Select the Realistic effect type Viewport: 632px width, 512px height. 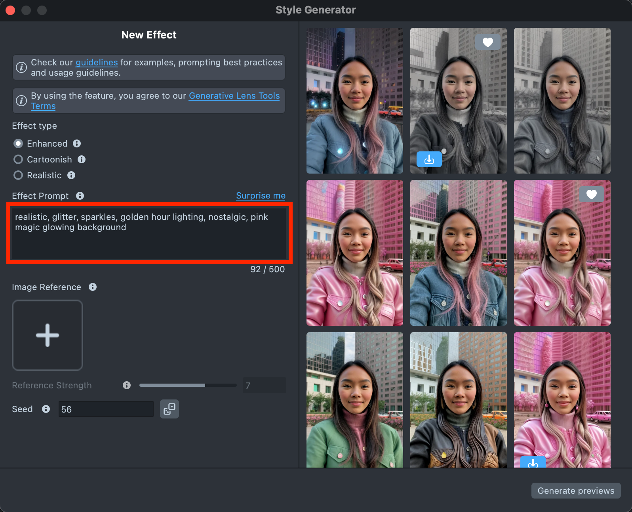[x=18, y=175]
